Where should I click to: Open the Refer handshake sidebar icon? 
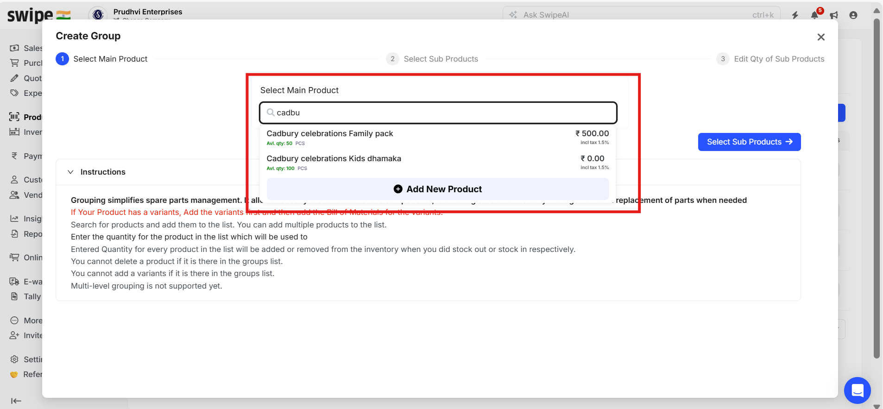coord(14,374)
